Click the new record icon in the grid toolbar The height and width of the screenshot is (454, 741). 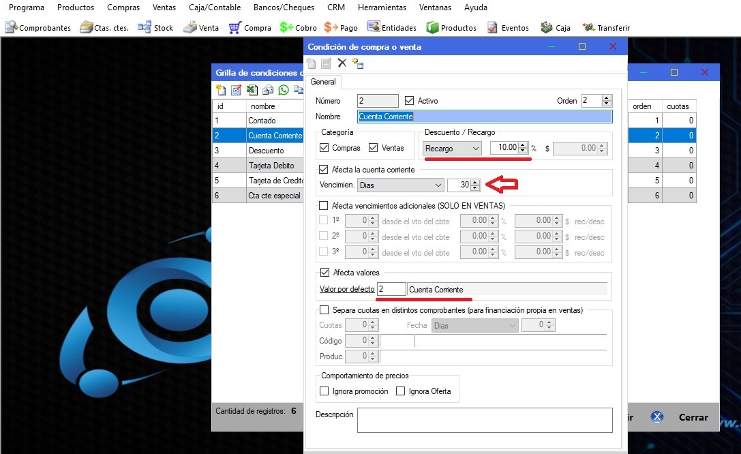point(220,90)
